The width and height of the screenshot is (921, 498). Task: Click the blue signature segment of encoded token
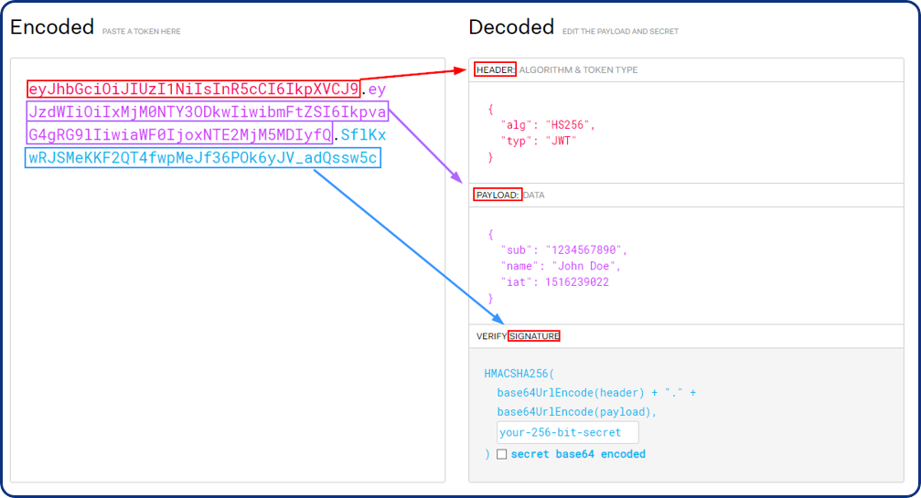(x=202, y=158)
